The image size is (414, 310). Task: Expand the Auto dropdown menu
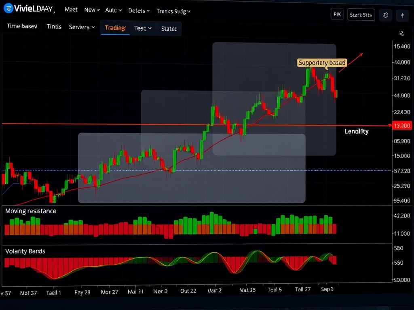113,10
